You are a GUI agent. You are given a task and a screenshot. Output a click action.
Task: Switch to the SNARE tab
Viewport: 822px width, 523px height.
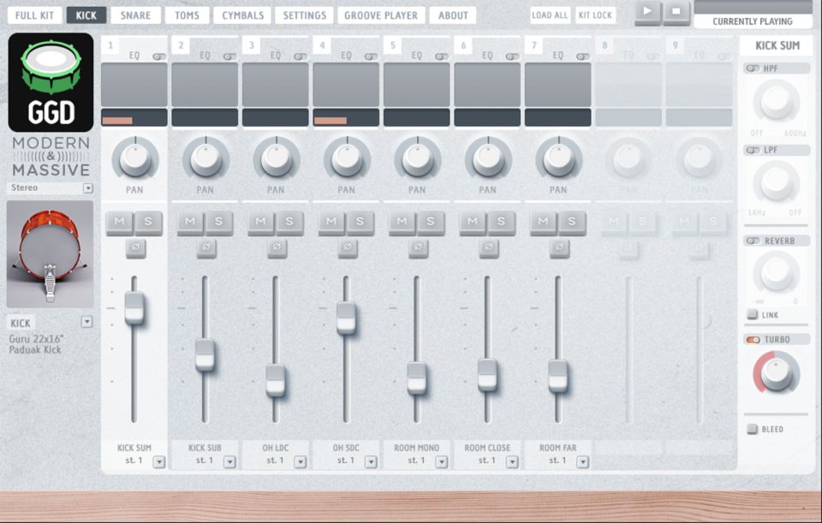click(x=135, y=15)
